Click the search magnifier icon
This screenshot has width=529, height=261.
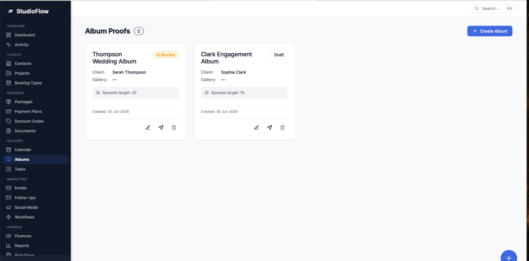tap(477, 9)
